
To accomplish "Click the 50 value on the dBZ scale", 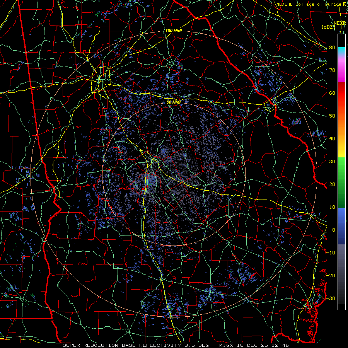I will [332, 116].
